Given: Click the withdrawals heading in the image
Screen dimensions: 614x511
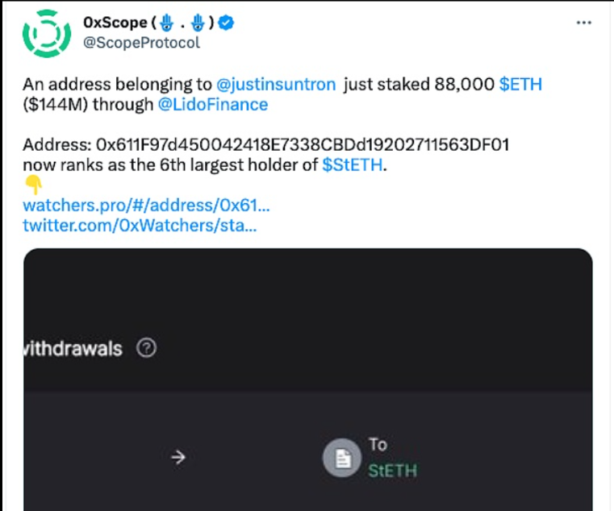Looking at the screenshot, I should (73, 348).
